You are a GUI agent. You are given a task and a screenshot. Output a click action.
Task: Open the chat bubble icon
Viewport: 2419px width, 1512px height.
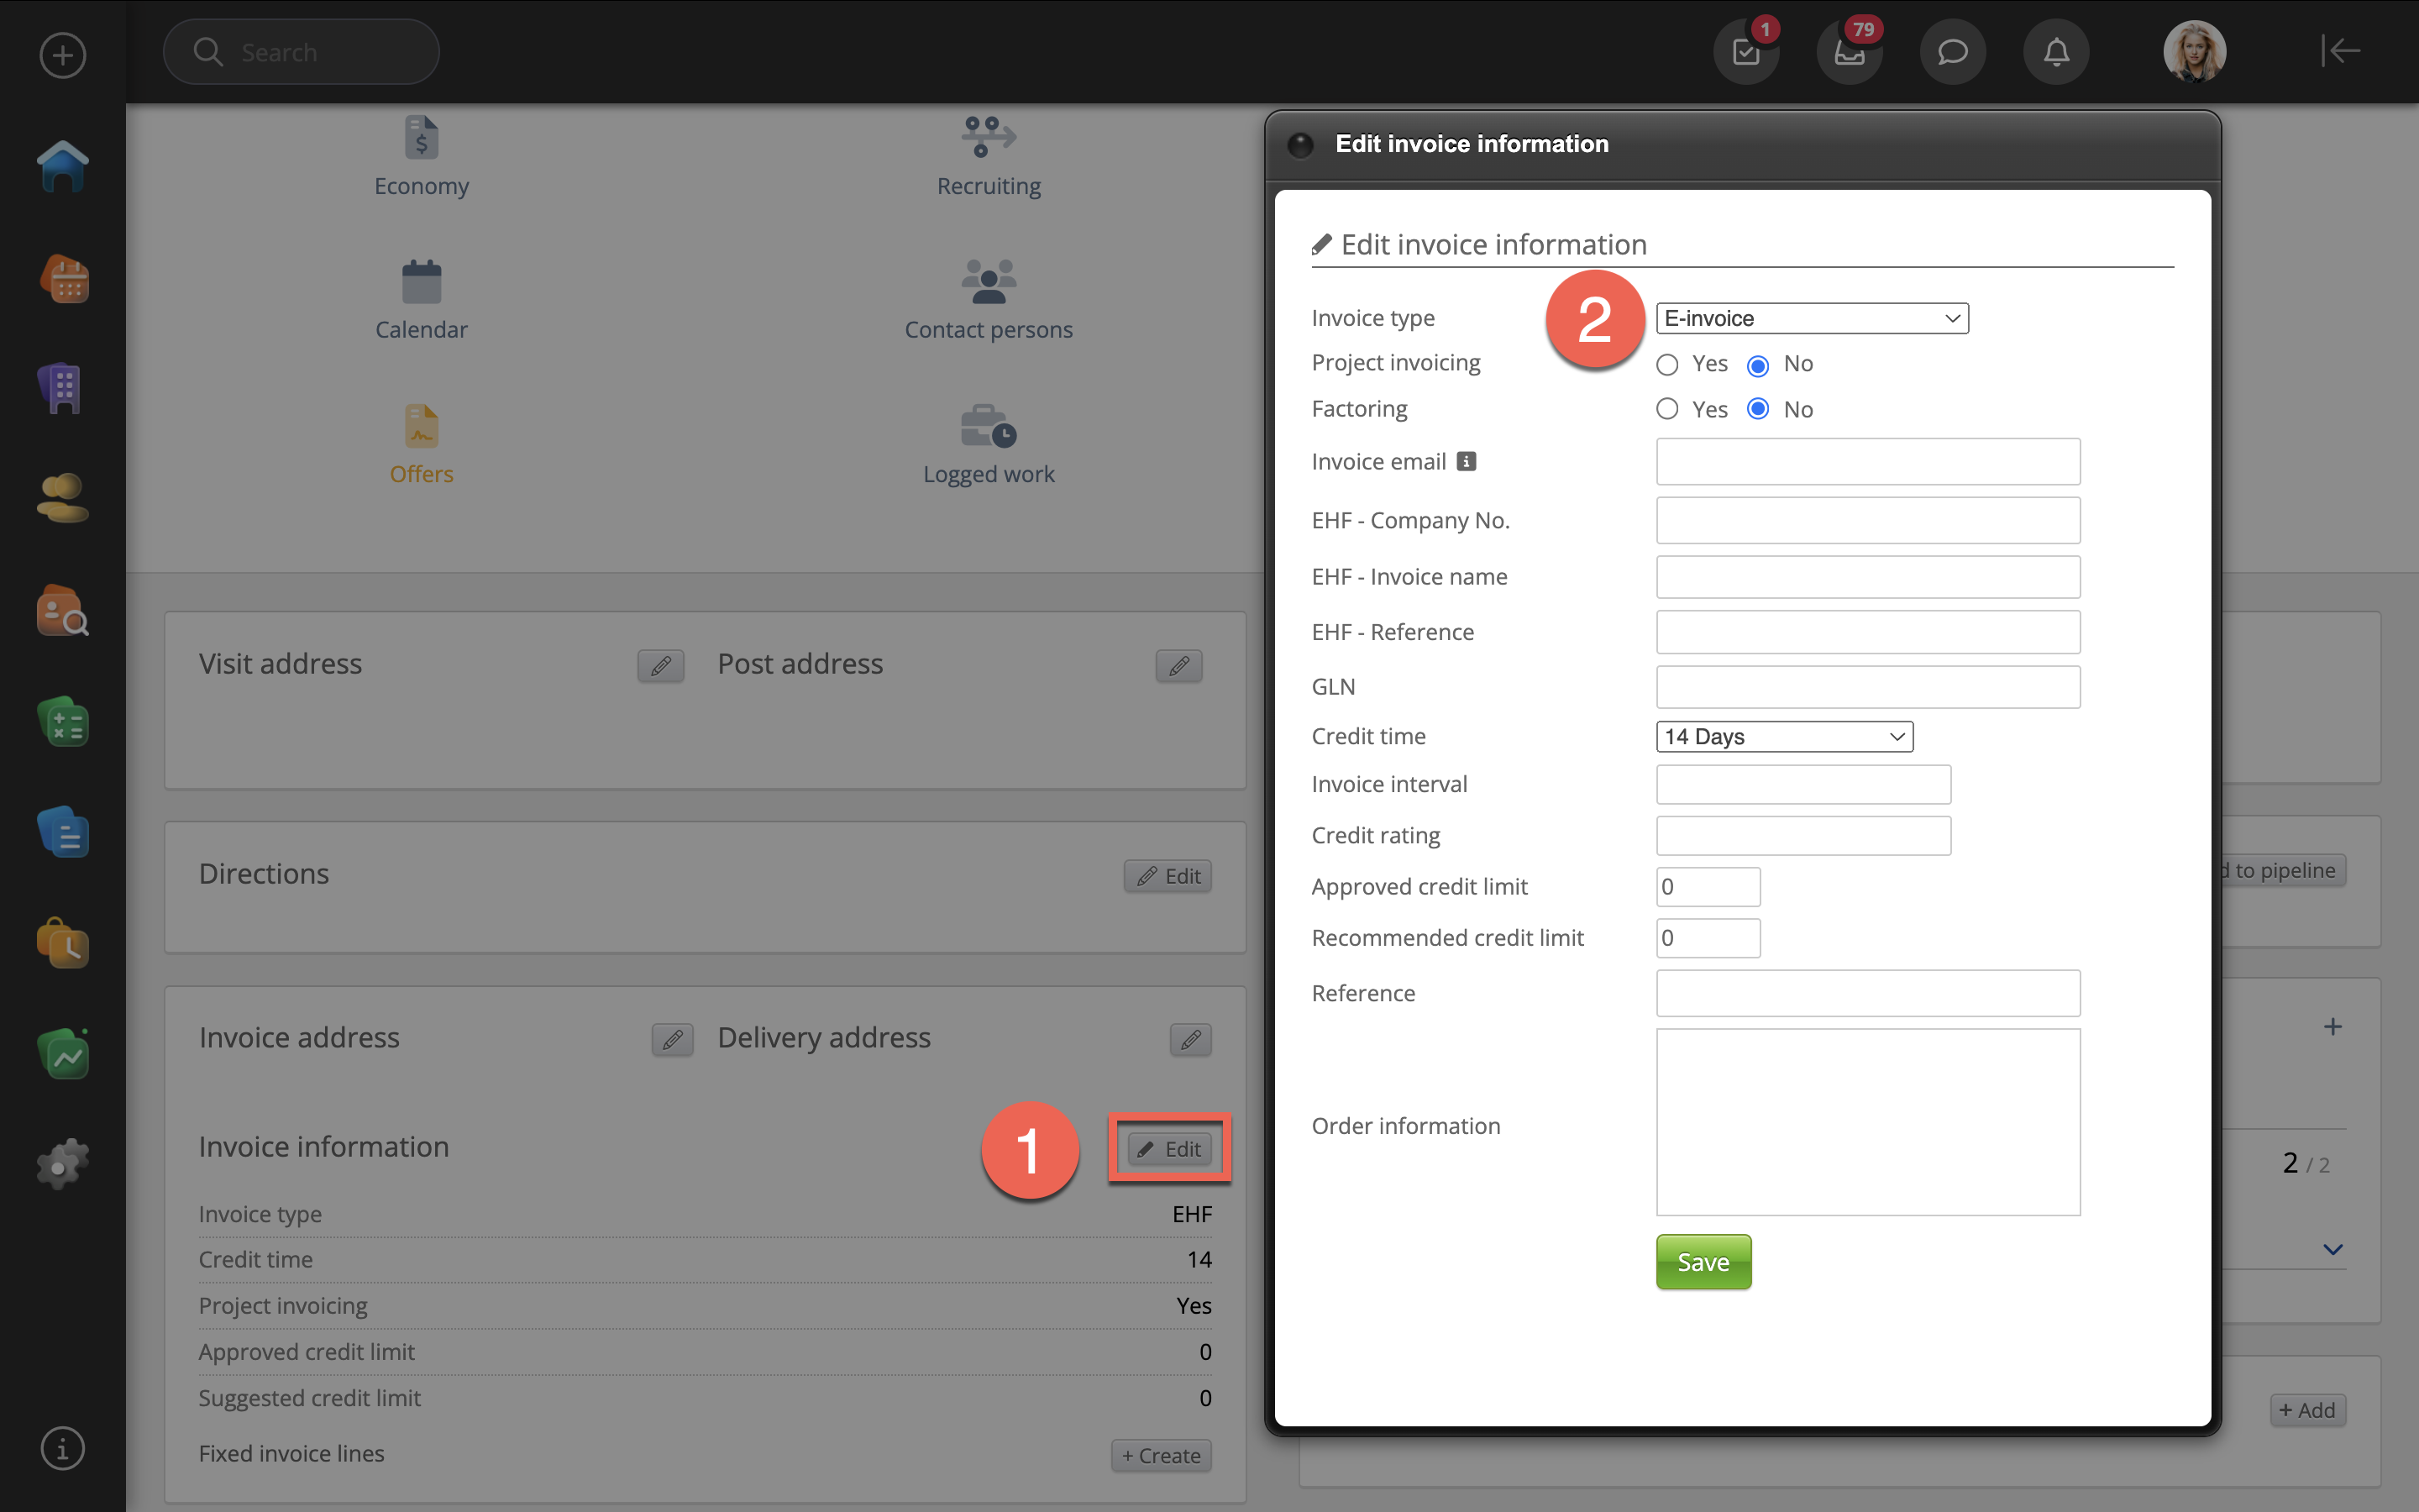(1951, 52)
